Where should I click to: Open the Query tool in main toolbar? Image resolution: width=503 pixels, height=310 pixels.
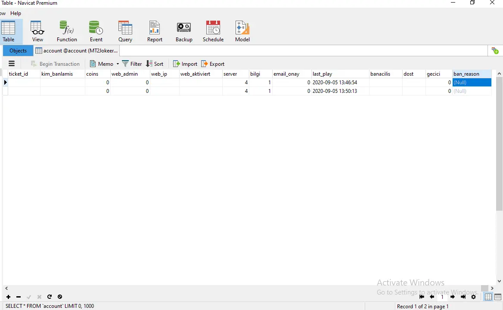coord(125,31)
